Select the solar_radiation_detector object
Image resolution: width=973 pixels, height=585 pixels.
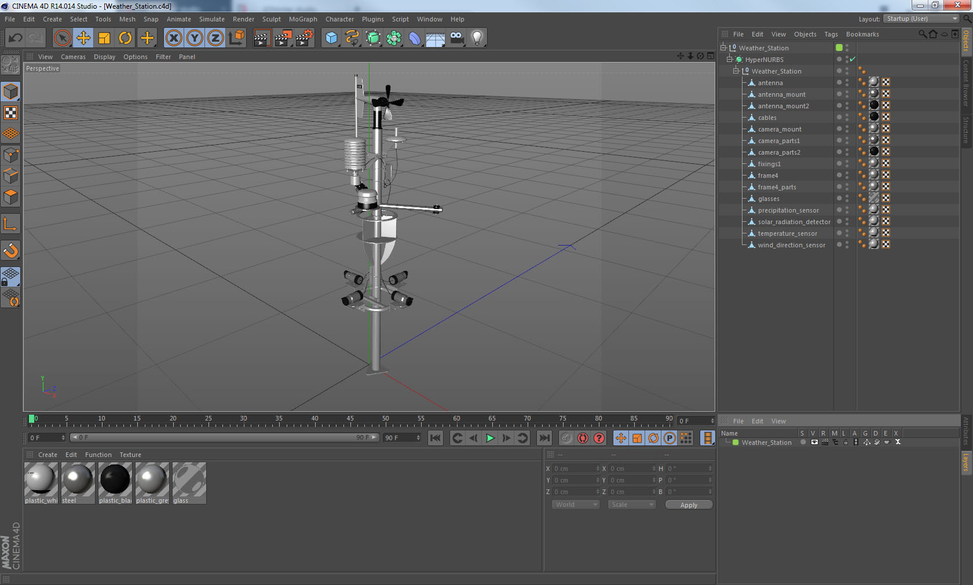pyautogui.click(x=793, y=222)
